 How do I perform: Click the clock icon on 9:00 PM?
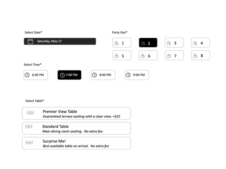click(128, 75)
